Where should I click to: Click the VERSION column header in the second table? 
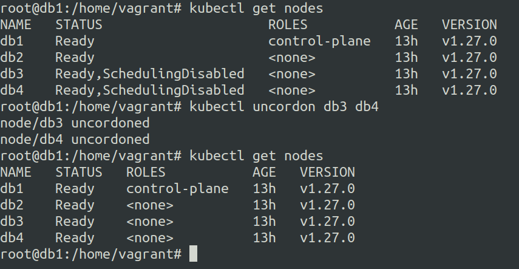[x=327, y=172]
